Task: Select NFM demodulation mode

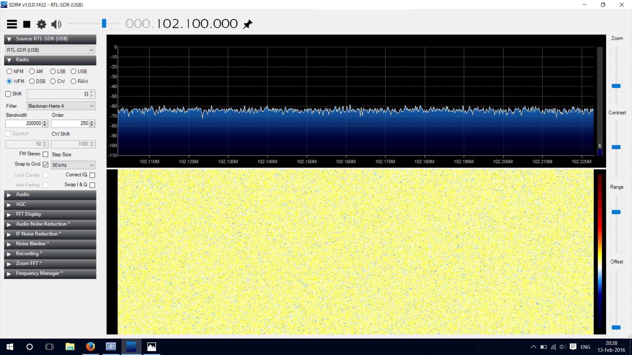Action: 9,71
